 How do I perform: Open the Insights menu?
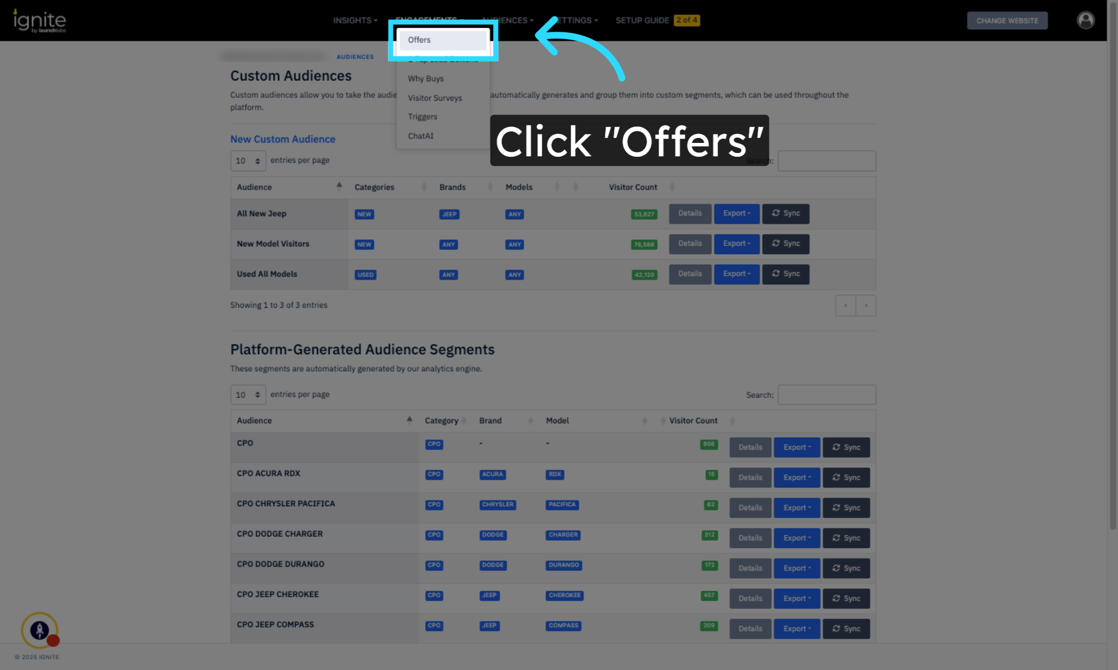pos(355,20)
